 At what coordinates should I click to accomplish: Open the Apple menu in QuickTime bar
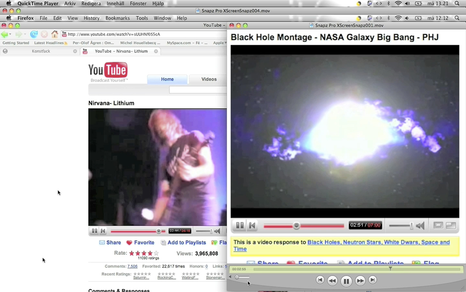pos(8,3)
